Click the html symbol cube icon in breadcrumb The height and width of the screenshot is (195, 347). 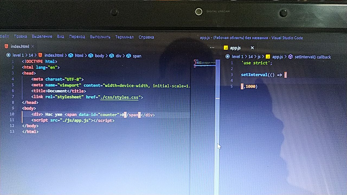pos(71,56)
